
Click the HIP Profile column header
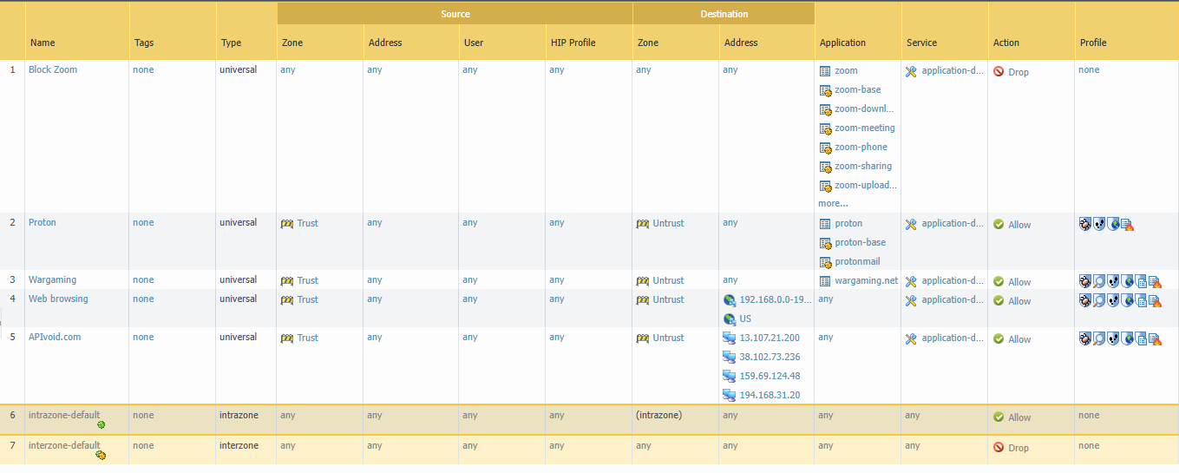589,43
